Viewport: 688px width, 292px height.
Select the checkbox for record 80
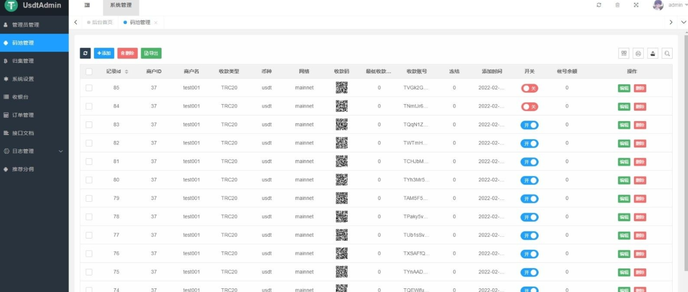click(89, 180)
